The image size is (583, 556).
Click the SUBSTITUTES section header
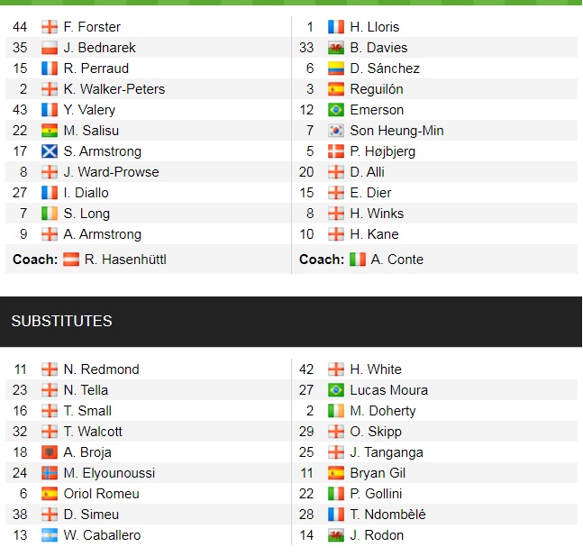click(x=61, y=321)
